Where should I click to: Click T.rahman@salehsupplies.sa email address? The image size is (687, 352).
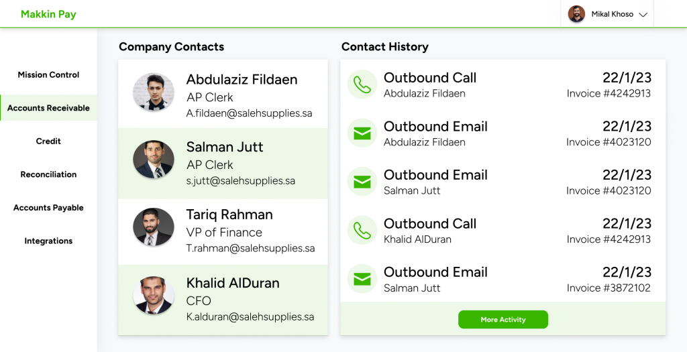250,249
